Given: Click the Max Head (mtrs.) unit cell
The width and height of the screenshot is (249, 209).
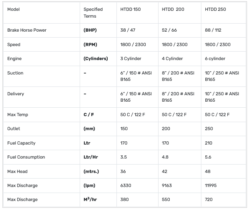Looking at the screenshot, I should (91, 171).
